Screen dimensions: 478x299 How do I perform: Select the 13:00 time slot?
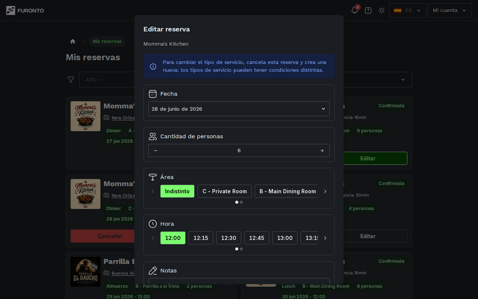click(285, 238)
